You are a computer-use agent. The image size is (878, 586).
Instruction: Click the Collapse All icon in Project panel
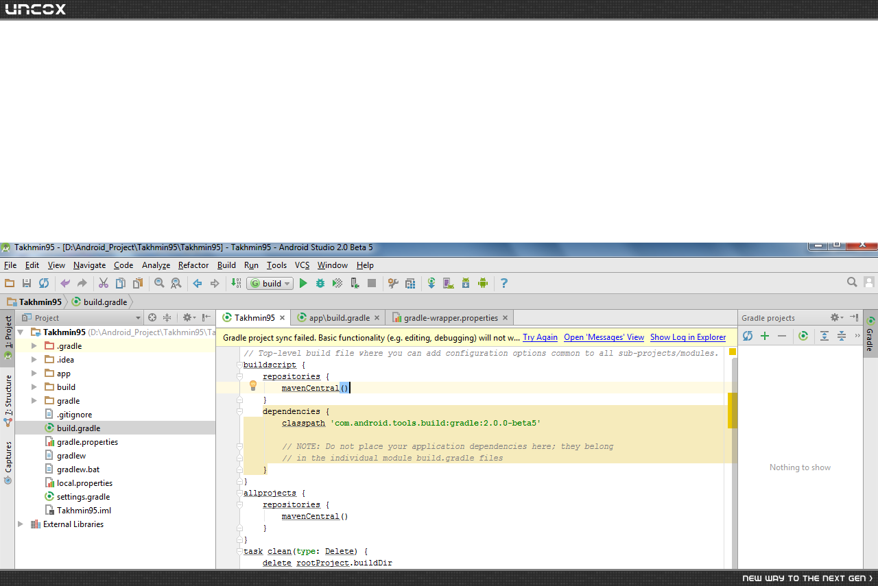[x=167, y=317]
